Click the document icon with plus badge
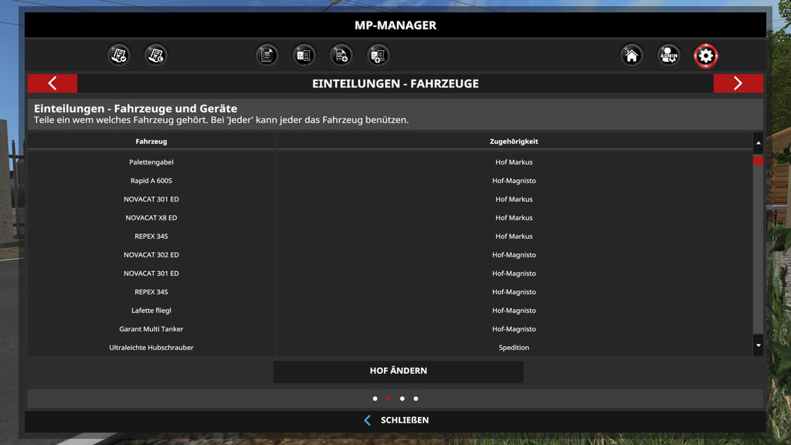Viewport: 791px width, 445px height. 341,56
